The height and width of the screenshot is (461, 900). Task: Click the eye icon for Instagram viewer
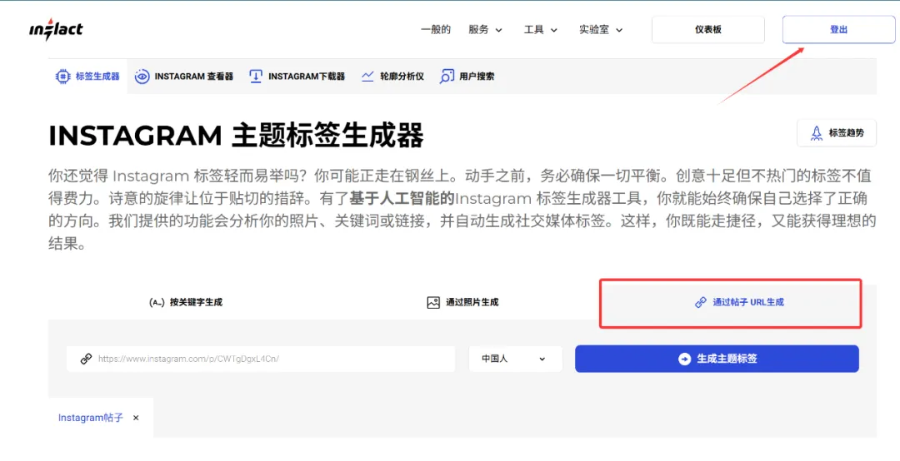coord(142,77)
